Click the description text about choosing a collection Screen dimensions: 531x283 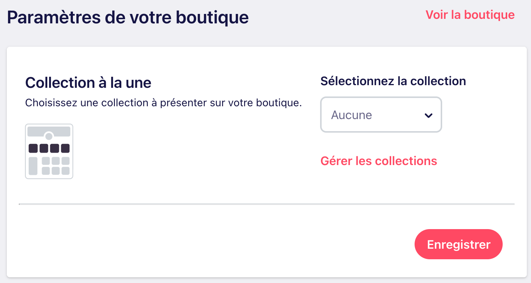163,102
